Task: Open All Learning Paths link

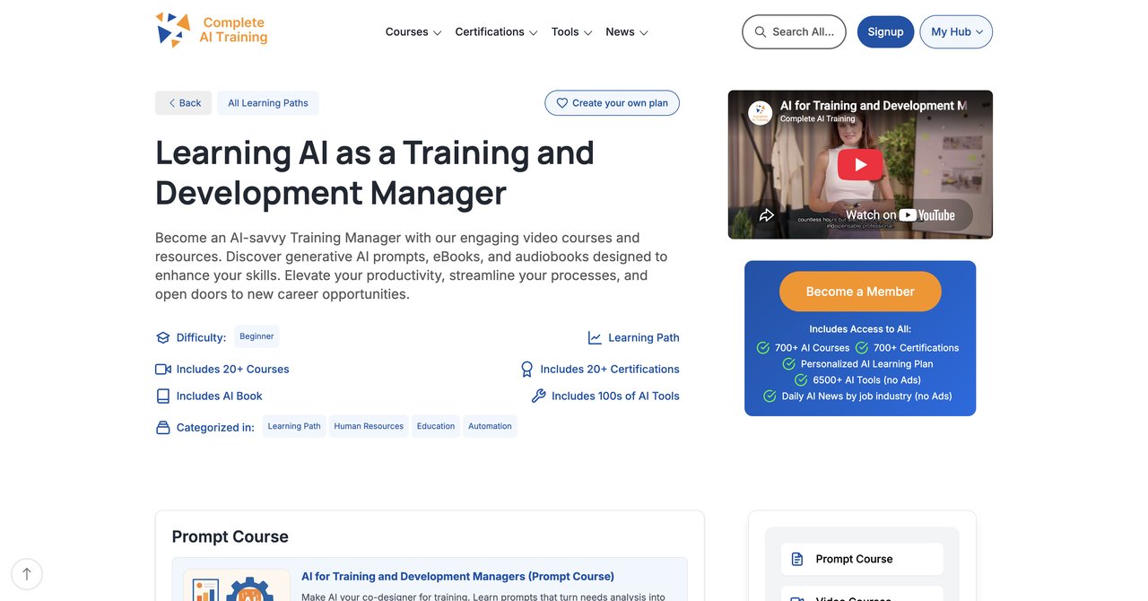Action: click(267, 103)
